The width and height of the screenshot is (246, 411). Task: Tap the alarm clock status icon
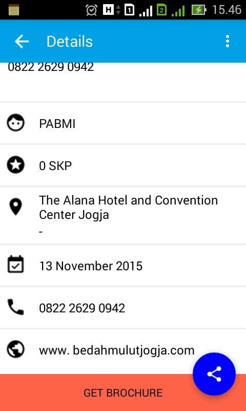coord(92,10)
